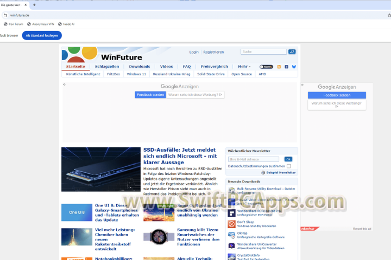Click the One UI 8 thumbnail
The height and width of the screenshot is (260, 391).
click(x=77, y=212)
